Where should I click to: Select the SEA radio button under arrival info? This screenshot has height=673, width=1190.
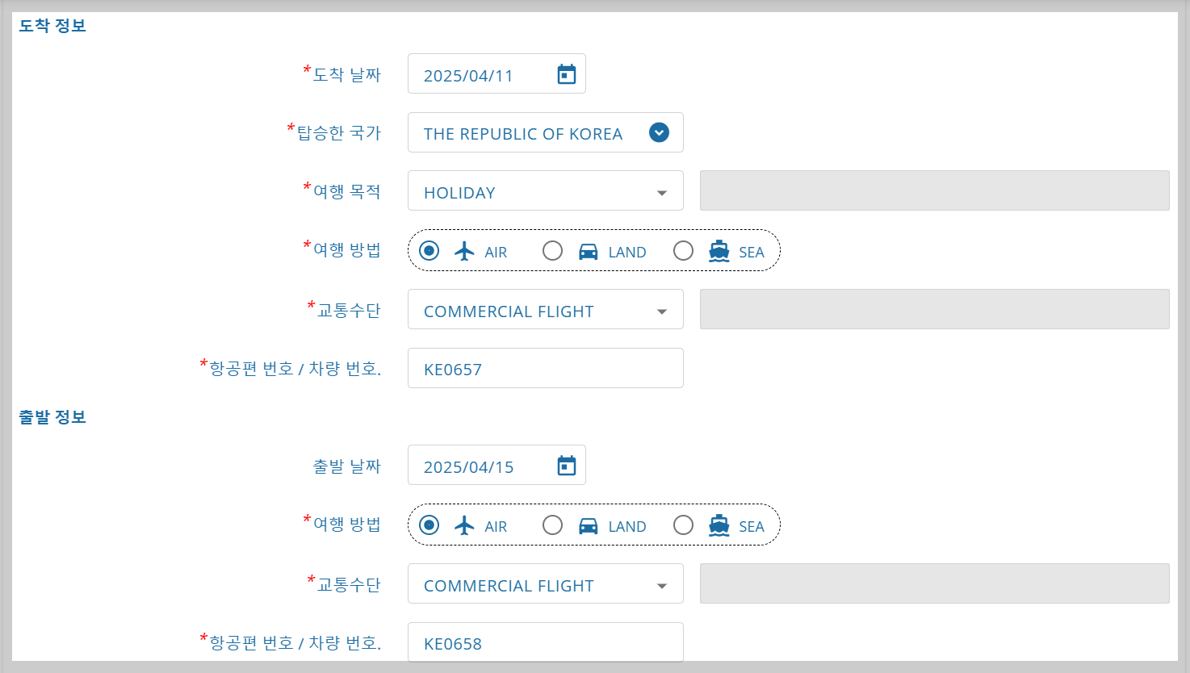(x=683, y=251)
